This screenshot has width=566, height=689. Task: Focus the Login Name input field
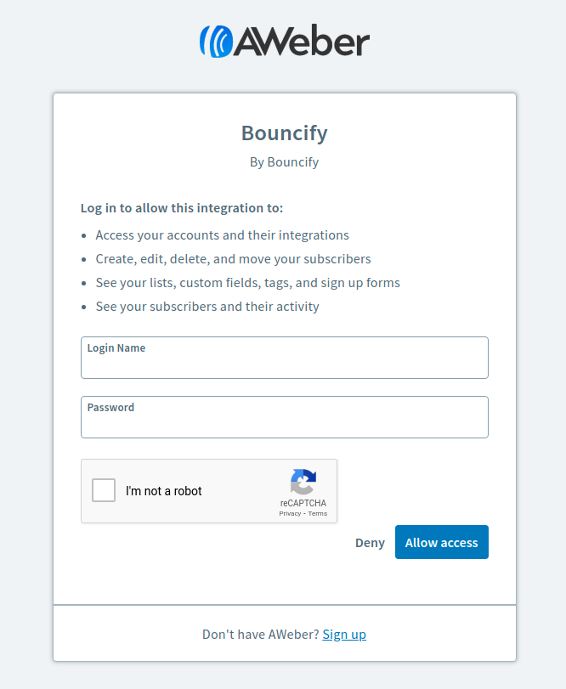tap(285, 358)
